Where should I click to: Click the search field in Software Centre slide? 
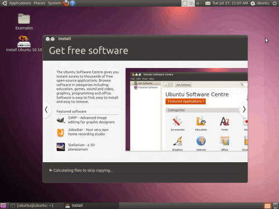pyautogui.click(x=244, y=85)
